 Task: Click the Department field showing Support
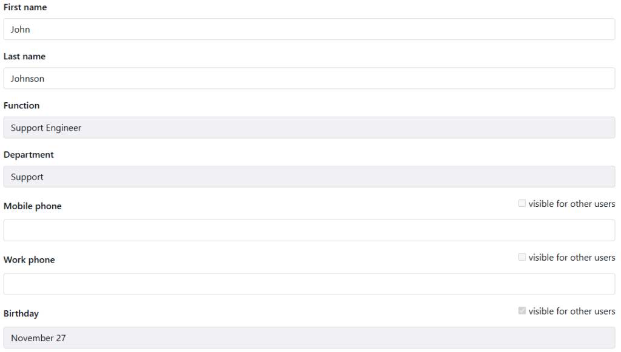309,177
